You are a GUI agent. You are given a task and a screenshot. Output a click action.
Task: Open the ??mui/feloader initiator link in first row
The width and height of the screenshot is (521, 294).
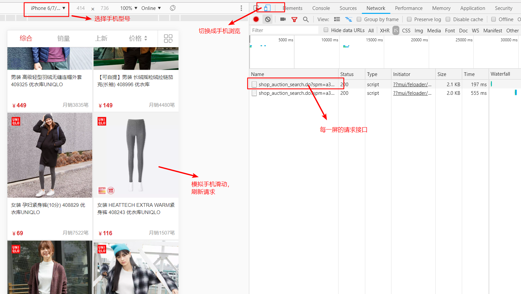pos(412,84)
